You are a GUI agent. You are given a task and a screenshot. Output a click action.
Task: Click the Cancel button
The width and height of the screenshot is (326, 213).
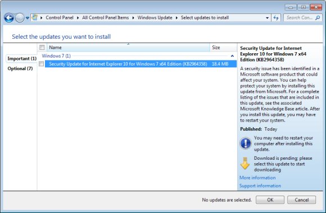(301, 200)
